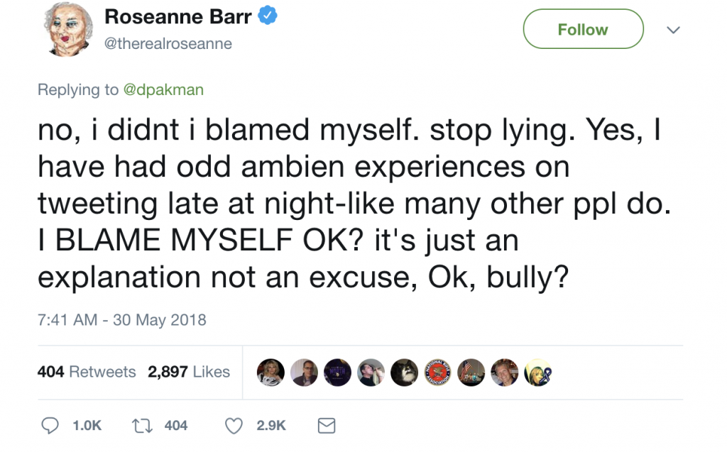Open the liker avatar with the blue ribbon
Image resolution: width=727 pixels, height=452 pixels.
point(538,372)
